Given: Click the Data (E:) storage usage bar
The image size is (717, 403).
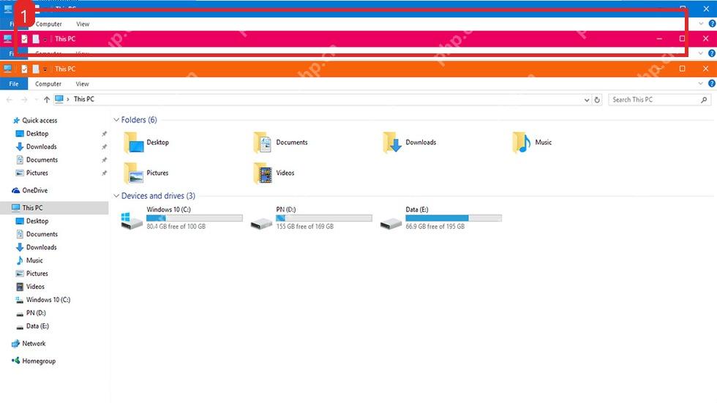Looking at the screenshot, I should [x=454, y=219].
